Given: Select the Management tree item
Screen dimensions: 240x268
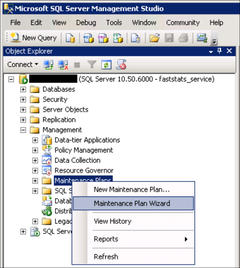Looking at the screenshot, I should tap(62, 130).
